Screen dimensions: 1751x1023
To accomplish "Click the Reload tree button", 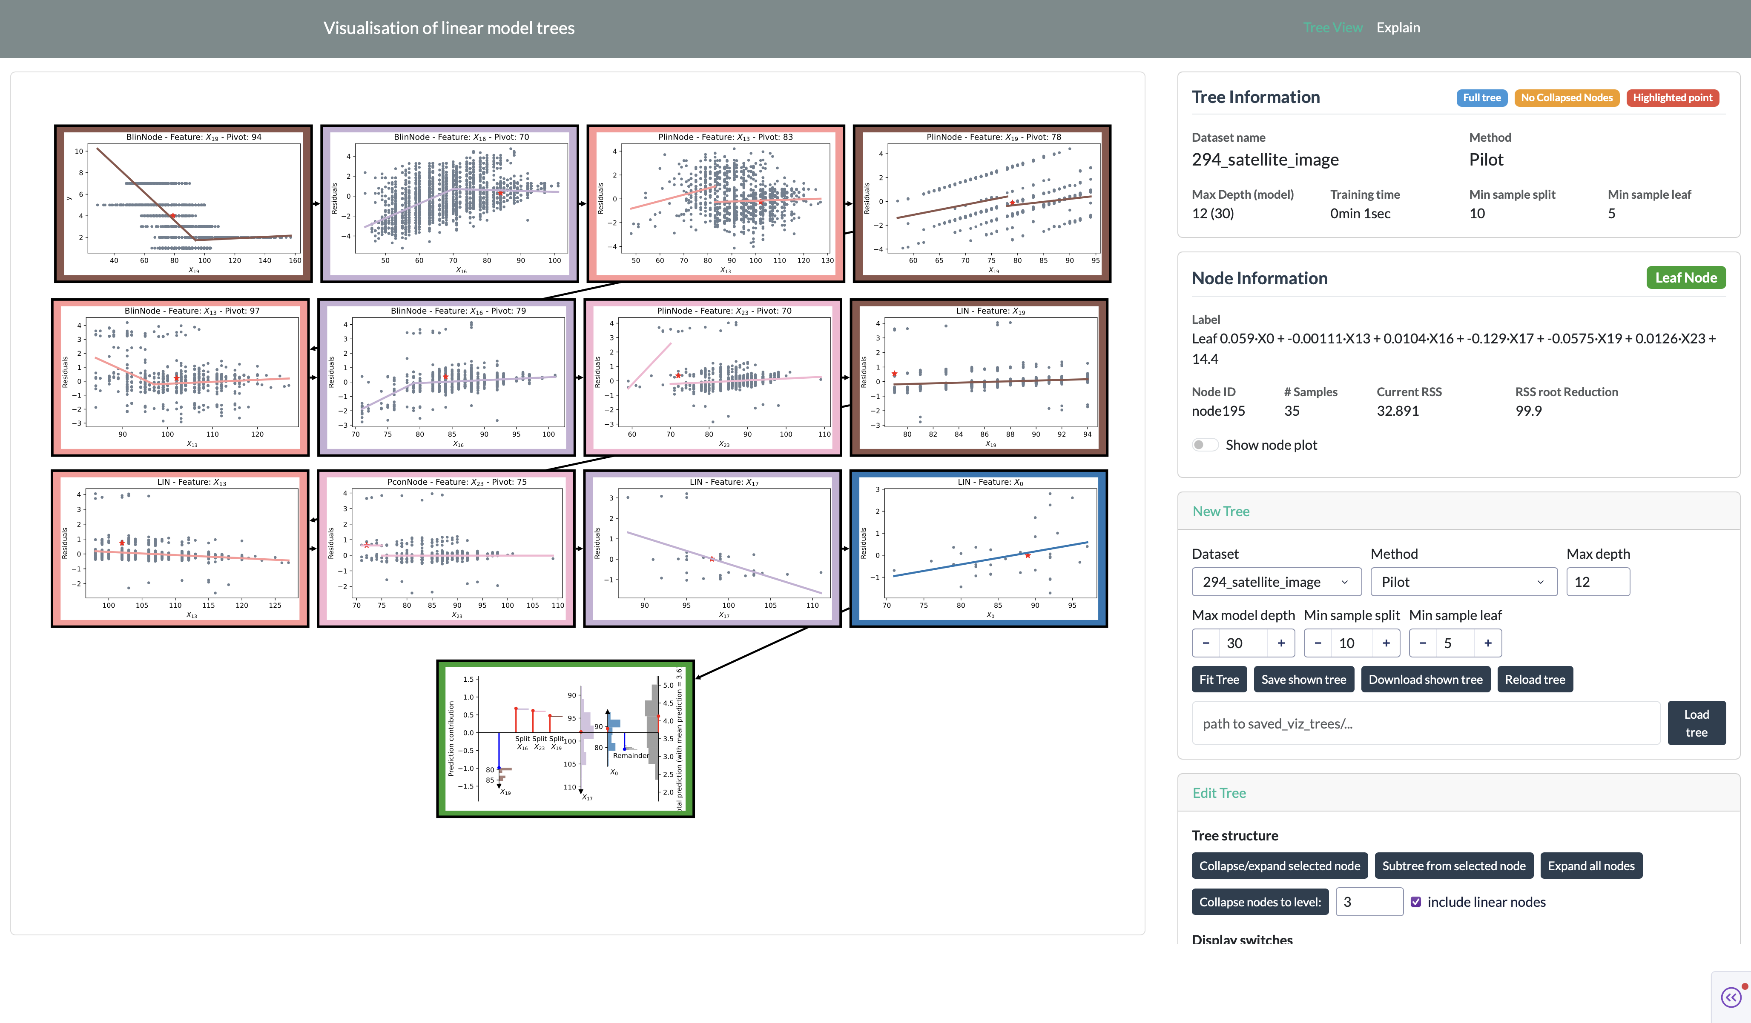I will (1535, 679).
